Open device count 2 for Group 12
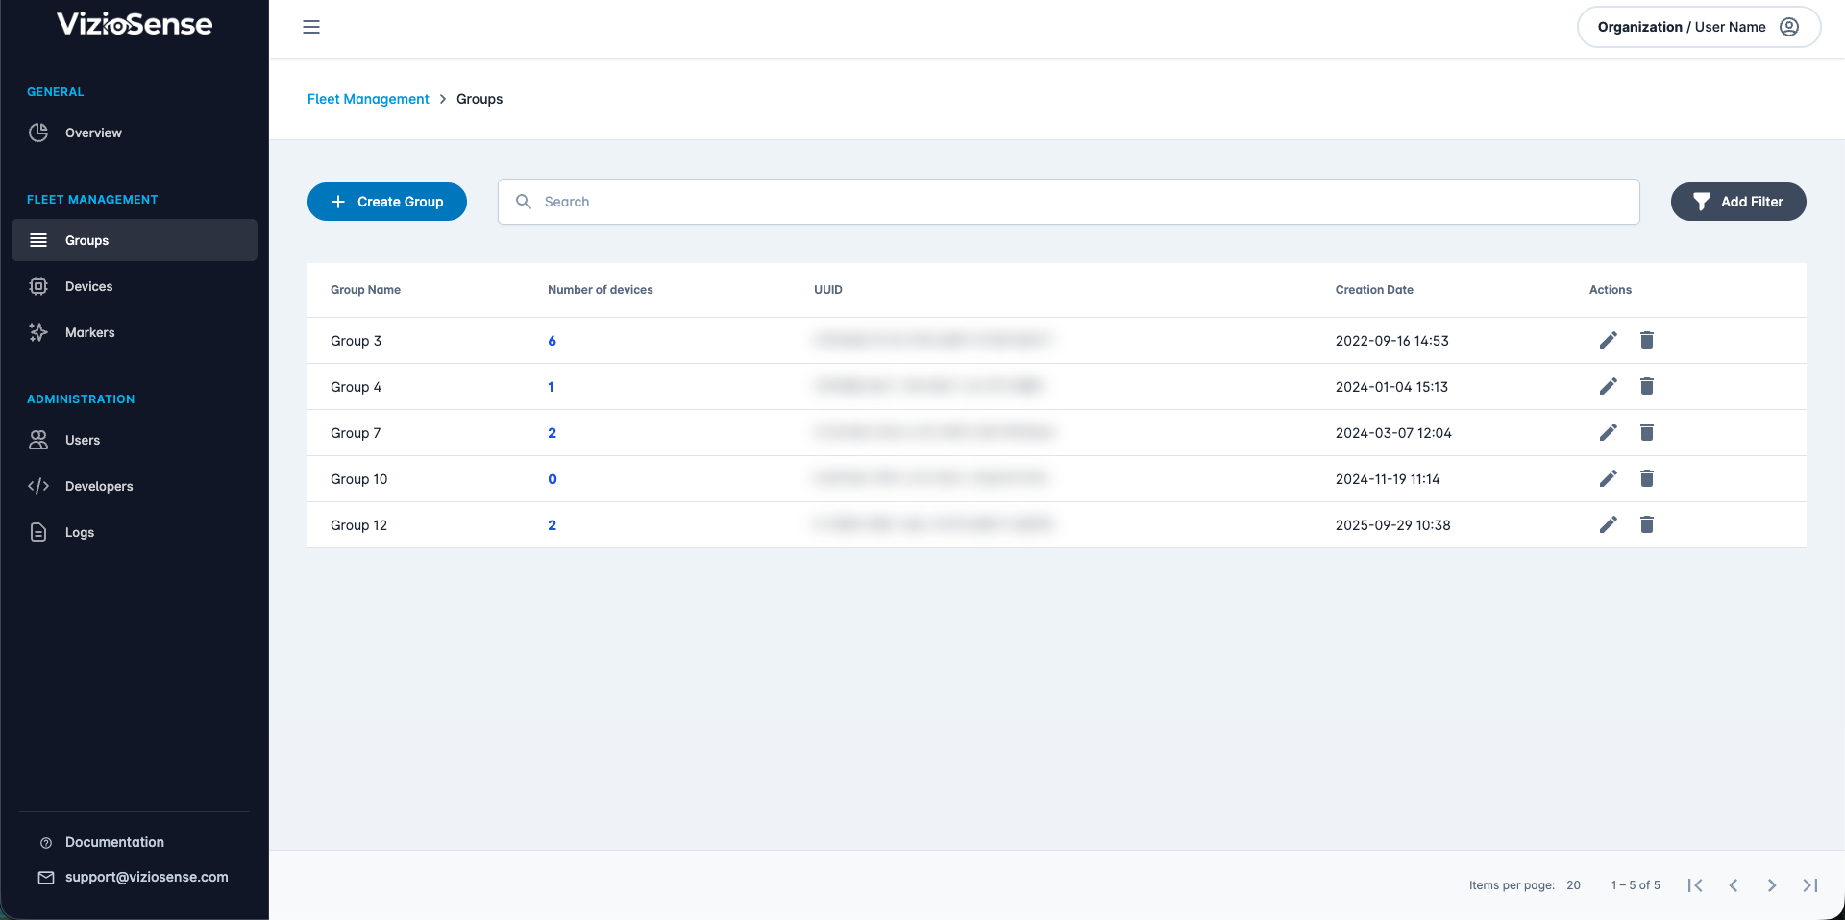This screenshot has width=1845, height=920. pyautogui.click(x=552, y=525)
